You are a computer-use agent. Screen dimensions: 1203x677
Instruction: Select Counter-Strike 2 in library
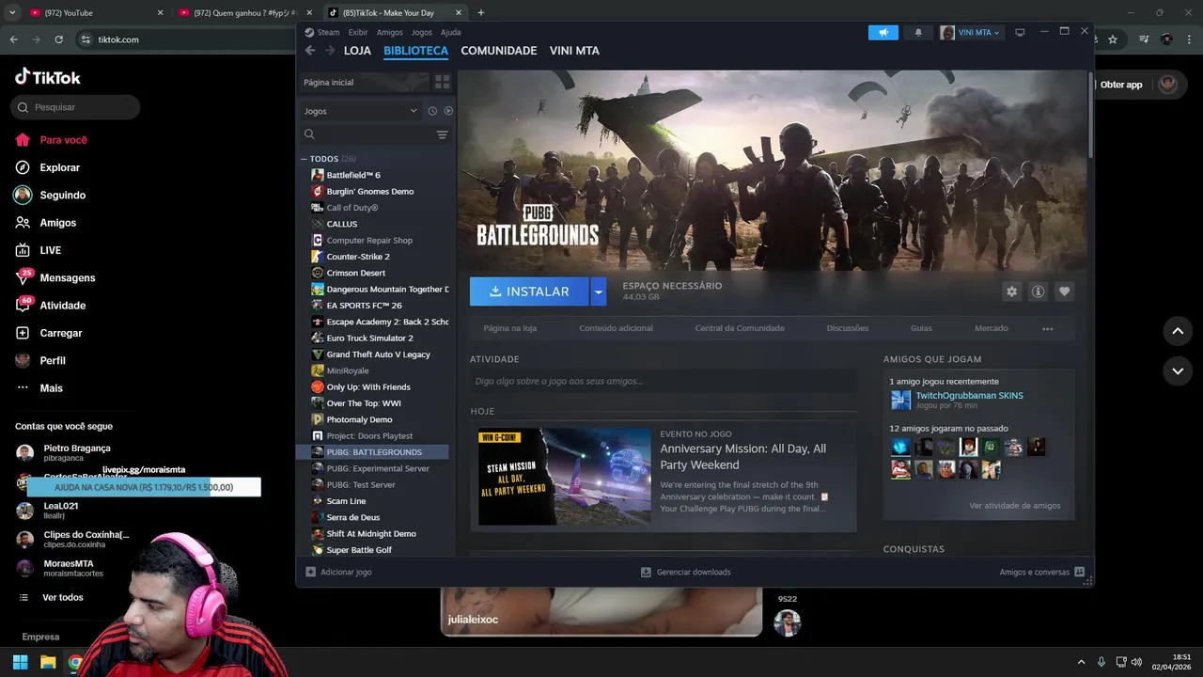358,257
